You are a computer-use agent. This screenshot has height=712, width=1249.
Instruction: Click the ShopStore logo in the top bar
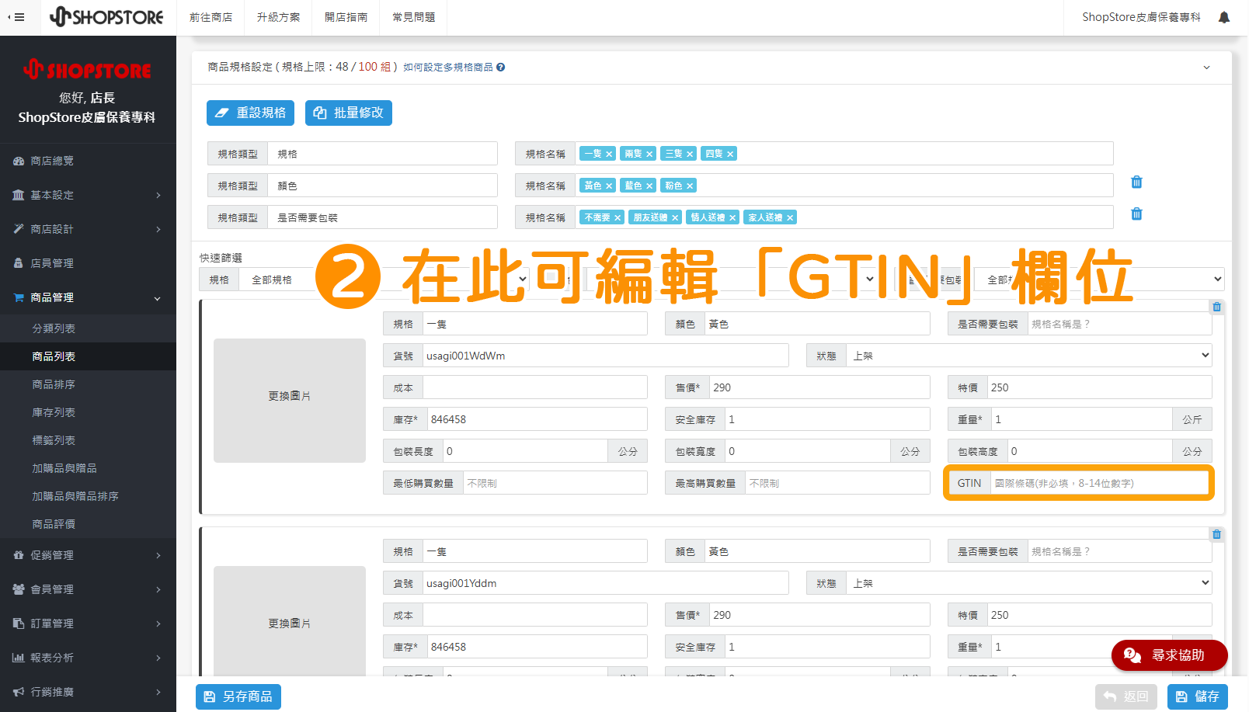pos(106,17)
